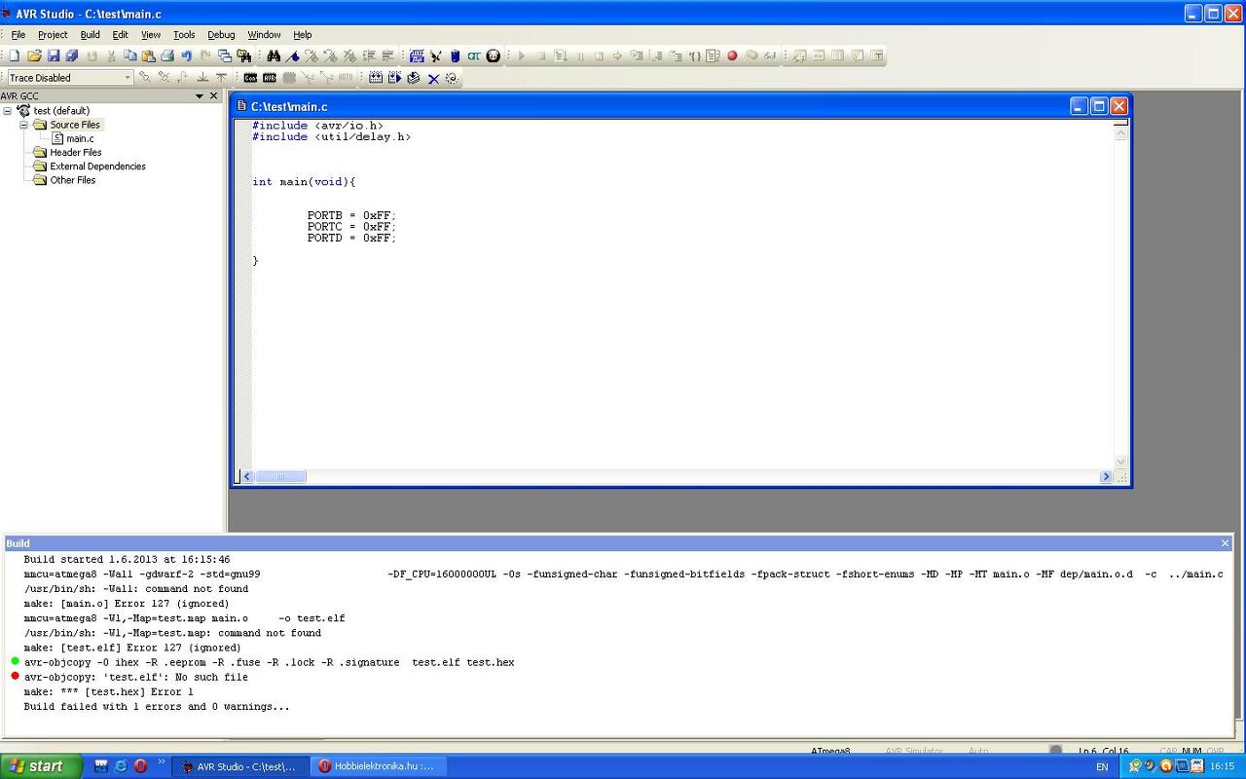Open the Window menu

264,34
